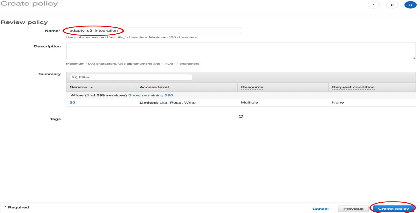Focus the policy Name field
The image size is (420, 213).
coord(153,30)
